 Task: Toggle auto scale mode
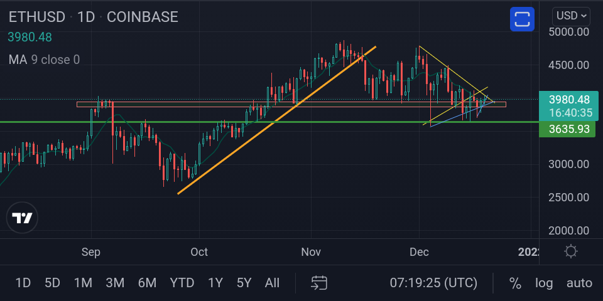(579, 283)
